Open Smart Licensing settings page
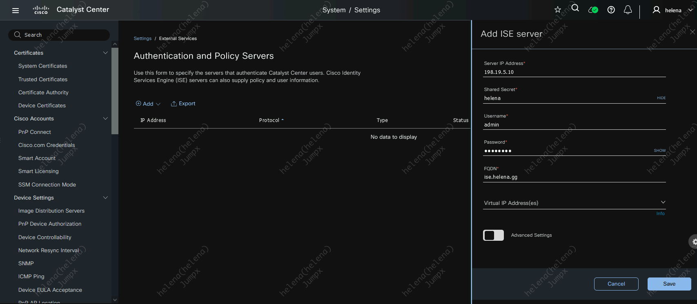 point(38,171)
